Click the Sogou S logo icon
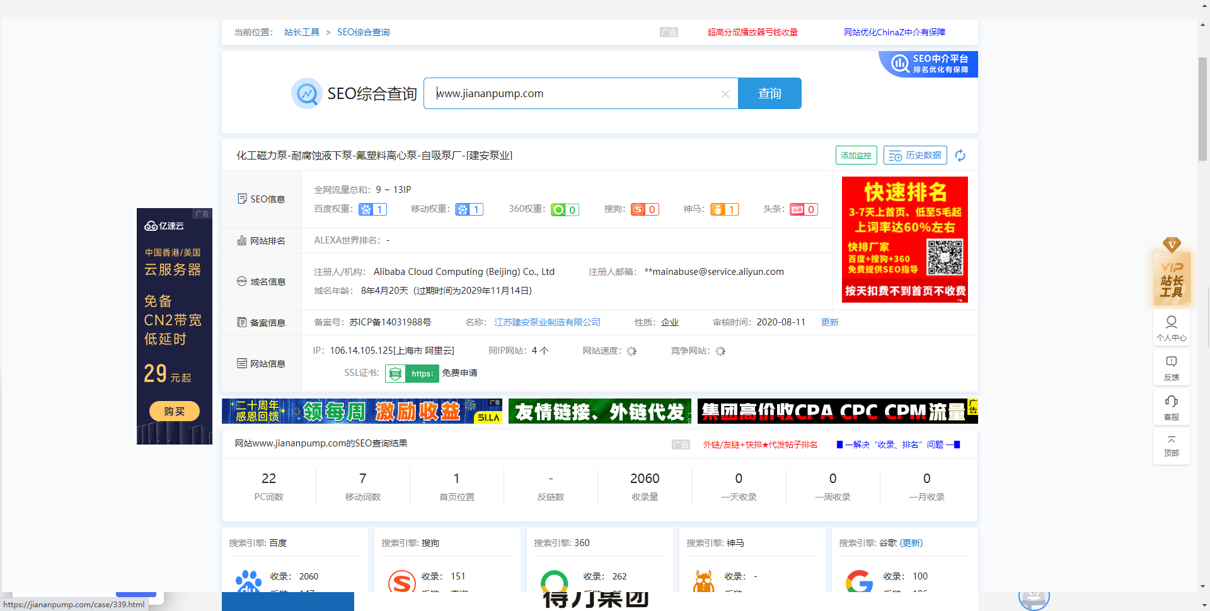 pos(401,581)
